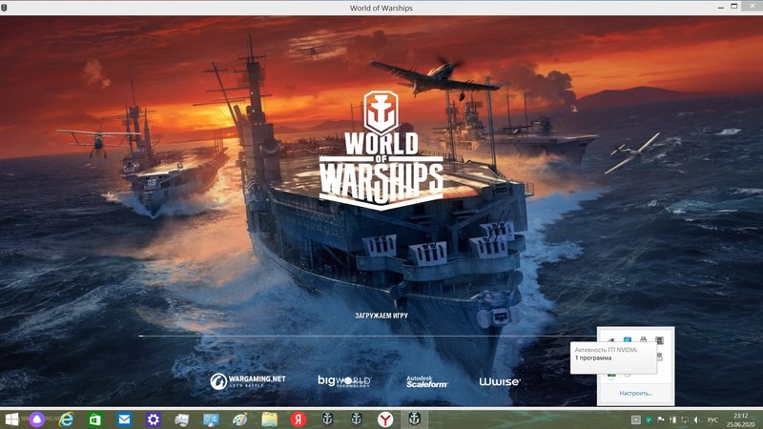
Task: Switch input language via РУС indicator
Action: tap(712, 419)
